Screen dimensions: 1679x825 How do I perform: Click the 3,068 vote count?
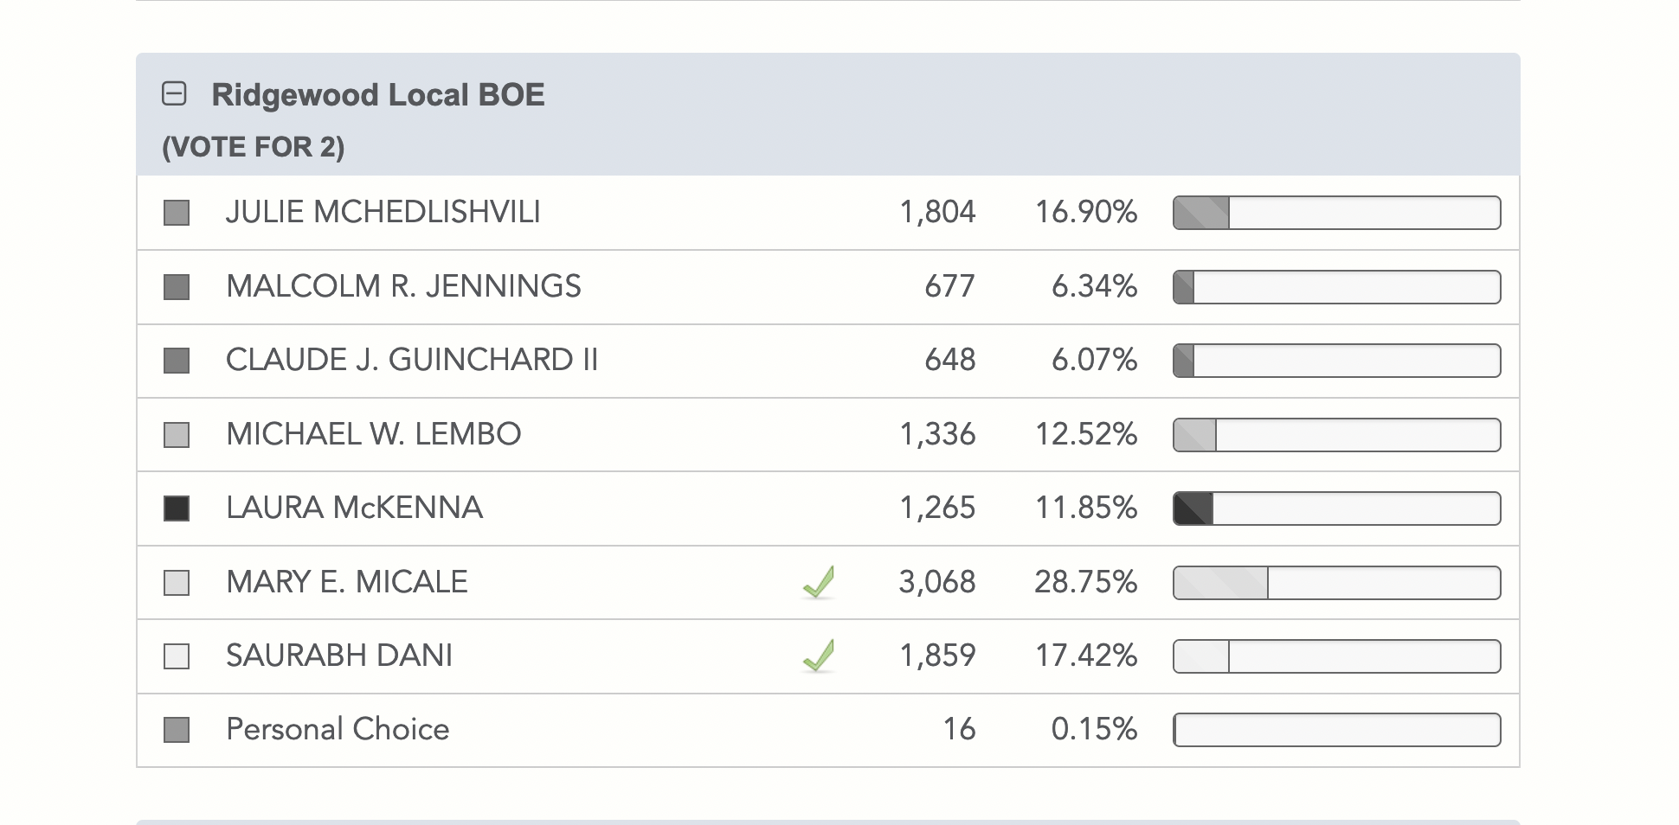pyautogui.click(x=936, y=582)
